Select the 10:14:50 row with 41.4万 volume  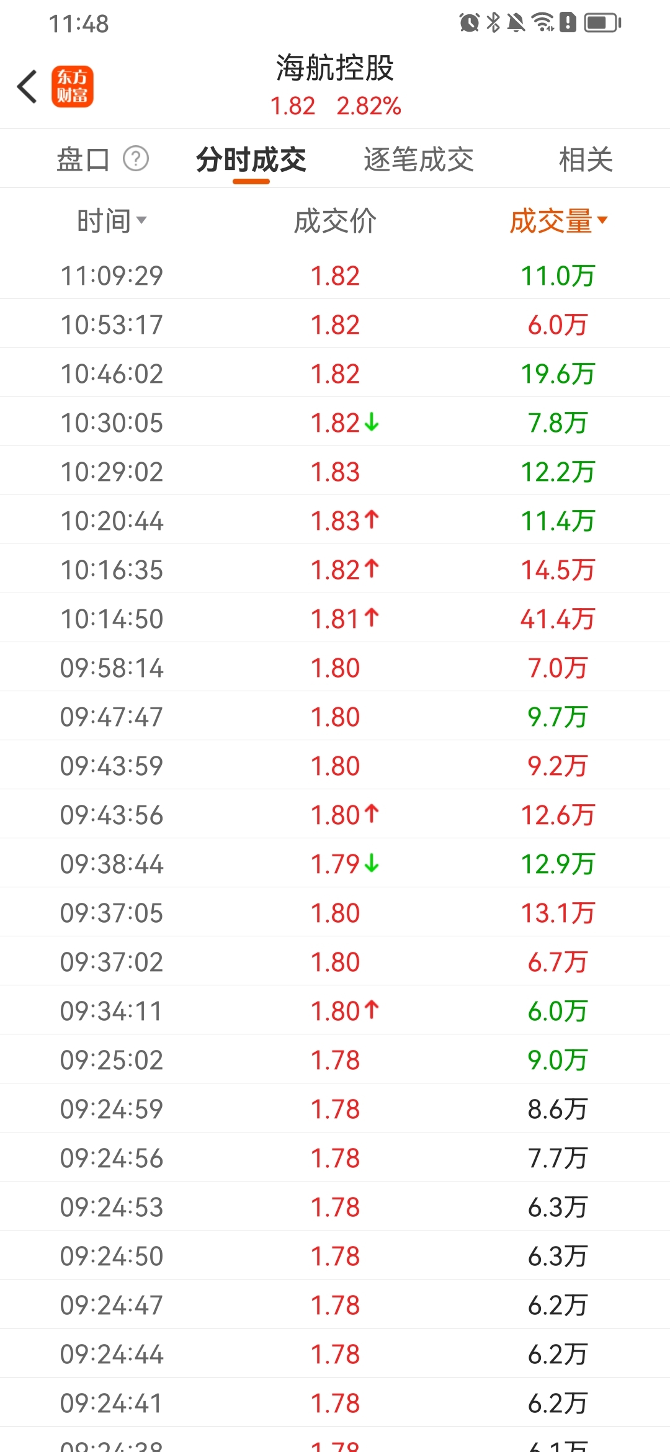335,618
